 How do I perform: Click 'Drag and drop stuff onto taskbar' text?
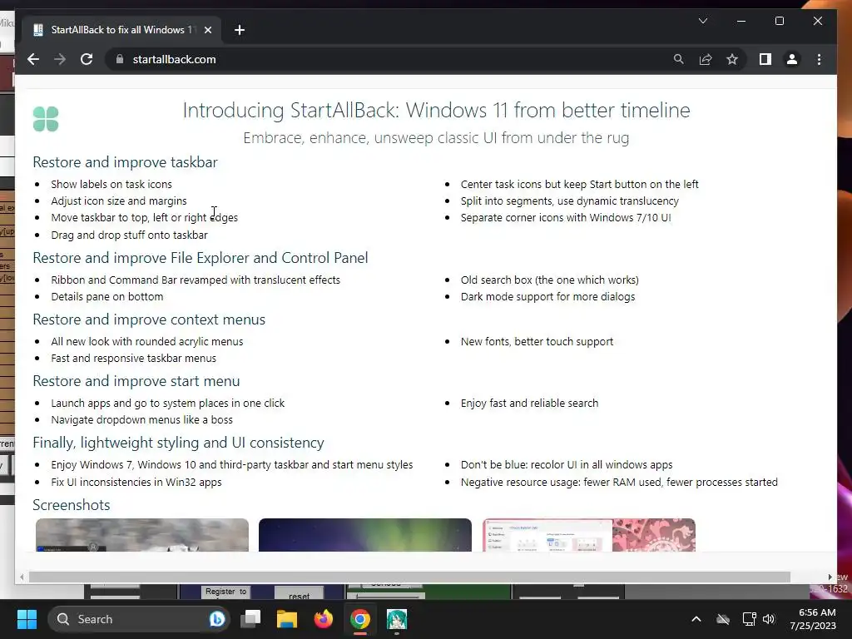pos(129,235)
